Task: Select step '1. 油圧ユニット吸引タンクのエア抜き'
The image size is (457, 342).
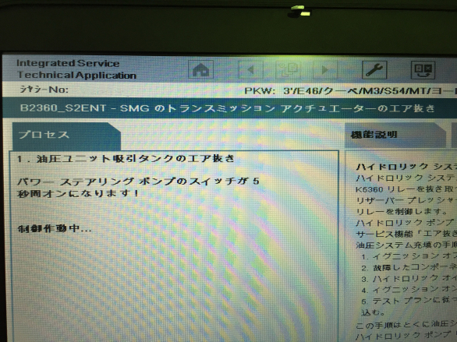Action: tap(126, 159)
